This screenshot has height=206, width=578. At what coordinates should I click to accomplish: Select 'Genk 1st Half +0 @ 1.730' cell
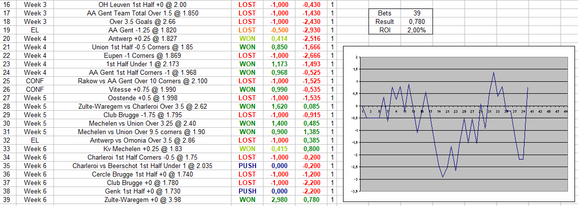point(142,191)
